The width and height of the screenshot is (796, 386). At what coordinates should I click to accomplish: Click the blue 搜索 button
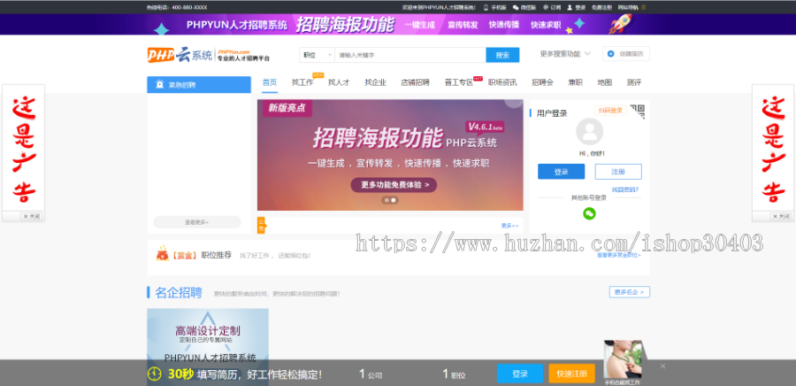point(502,55)
